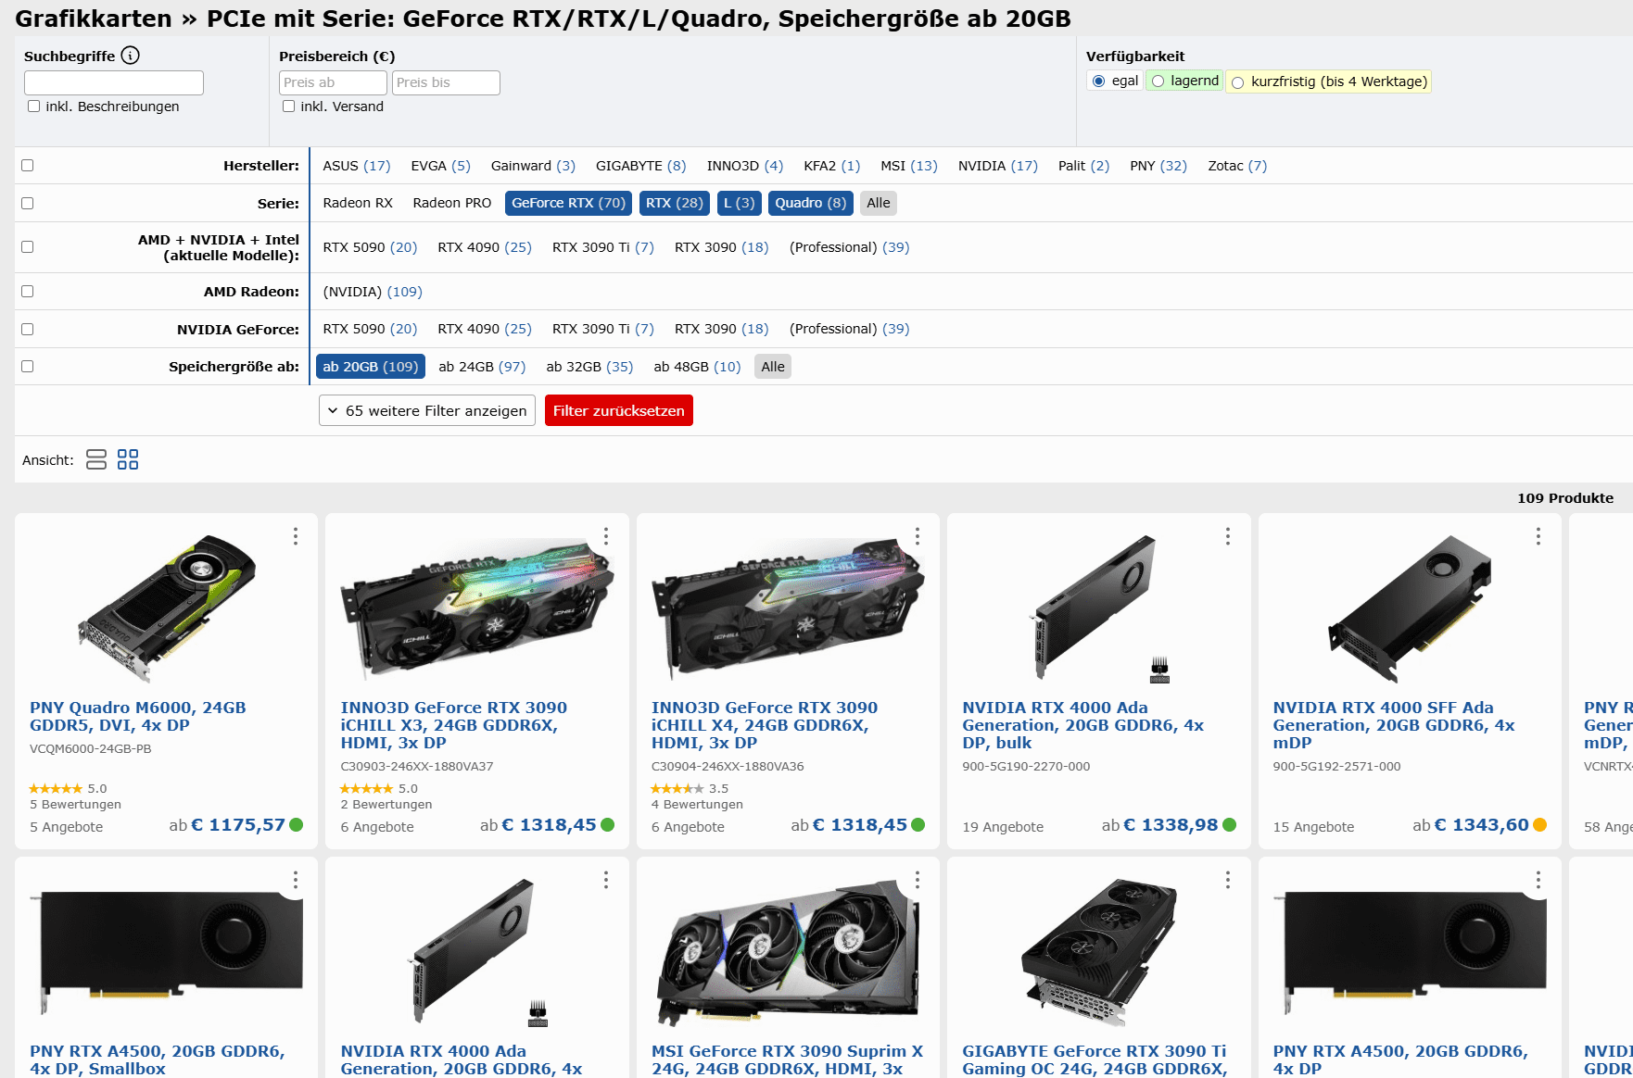Toggle the GeForce RTX (70) series filter

click(569, 204)
